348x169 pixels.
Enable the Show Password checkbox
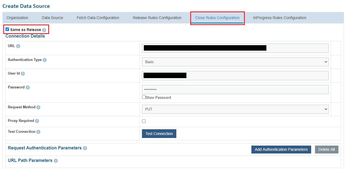point(144,97)
